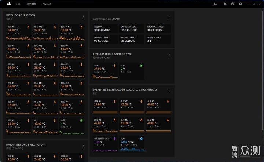Open the settings gear icon
Screen dimensions: 264x162
(x=241, y=4)
